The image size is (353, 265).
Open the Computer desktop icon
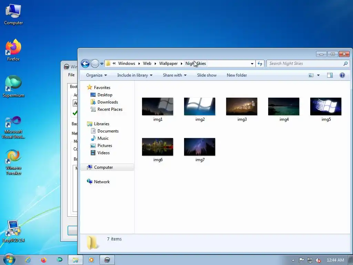click(13, 14)
